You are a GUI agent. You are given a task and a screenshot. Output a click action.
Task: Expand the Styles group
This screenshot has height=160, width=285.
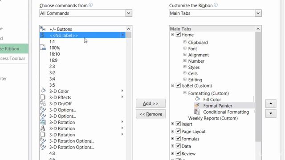185,67
